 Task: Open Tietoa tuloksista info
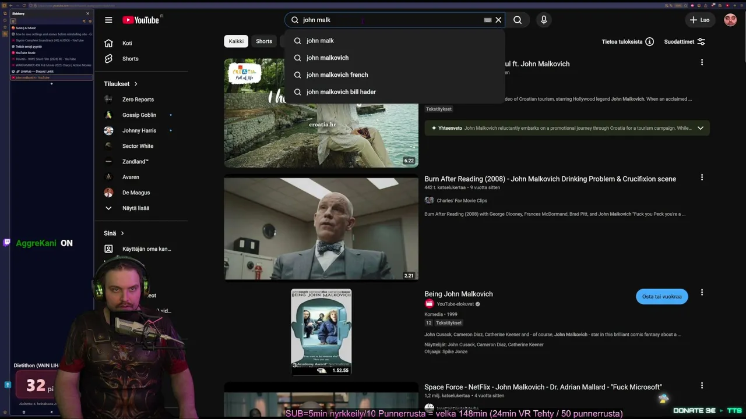pyautogui.click(x=628, y=42)
